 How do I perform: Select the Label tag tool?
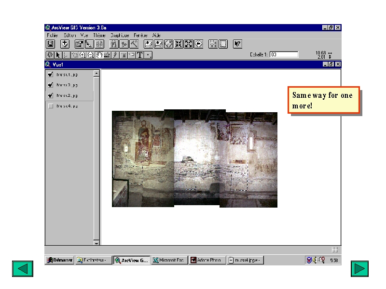pos(132,55)
